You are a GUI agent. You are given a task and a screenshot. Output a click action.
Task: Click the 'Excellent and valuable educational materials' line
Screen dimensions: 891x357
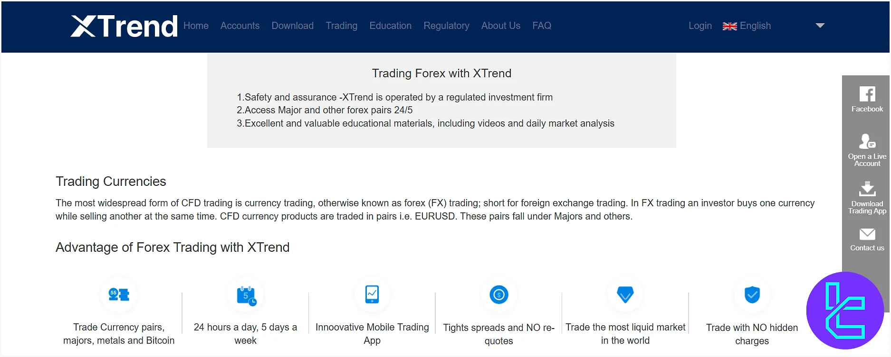coord(425,123)
